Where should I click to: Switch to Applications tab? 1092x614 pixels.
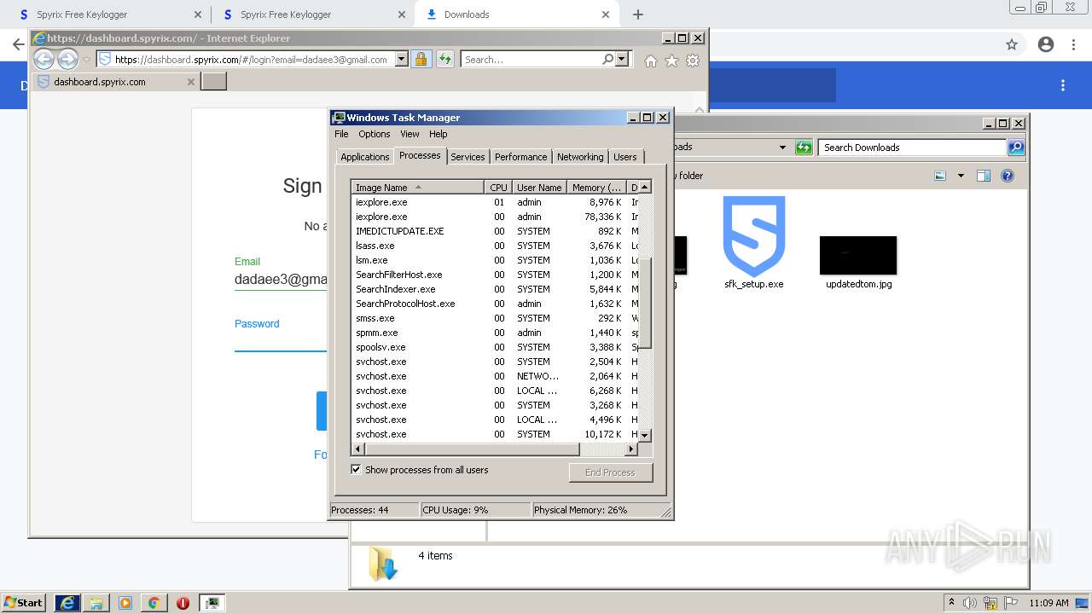pos(364,157)
